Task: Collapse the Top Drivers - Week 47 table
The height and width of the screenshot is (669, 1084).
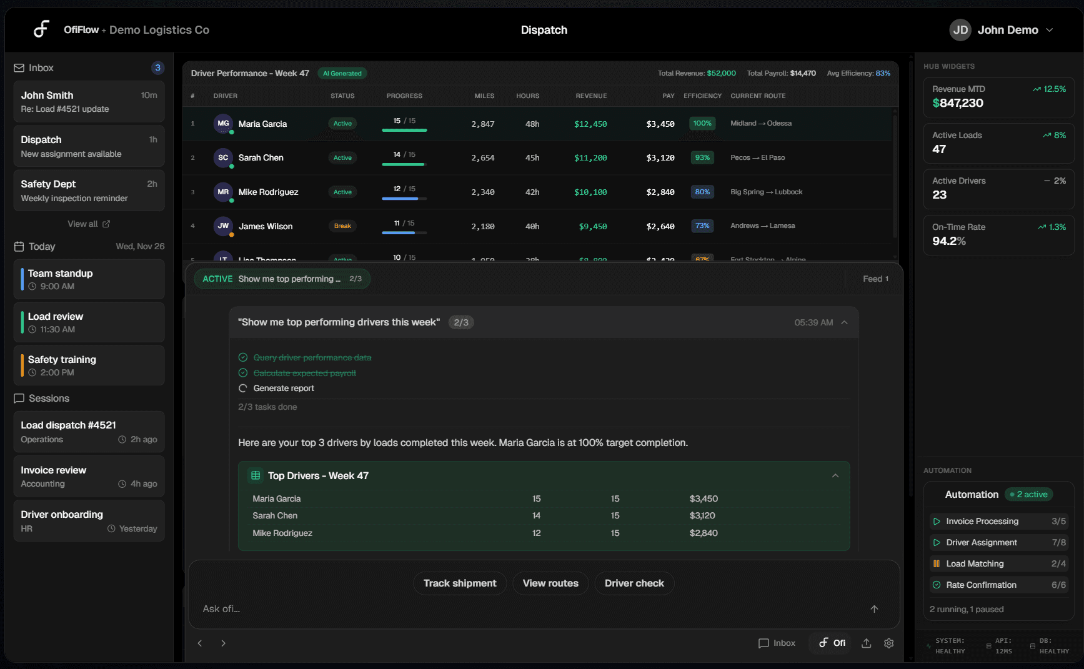Action: 836,475
